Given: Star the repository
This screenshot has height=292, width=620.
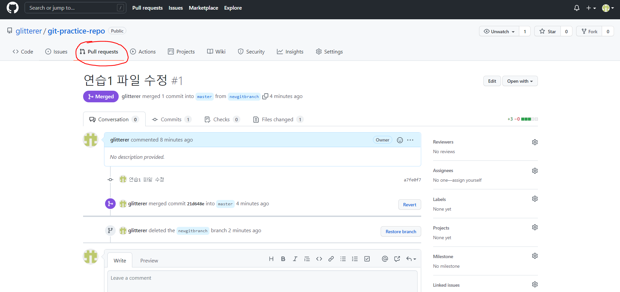Looking at the screenshot, I should 548,31.
